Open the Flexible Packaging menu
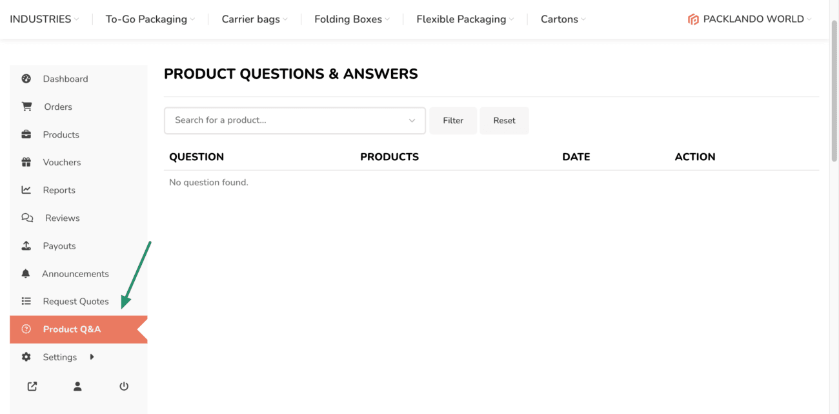Viewport: 839px width, 414px height. (x=465, y=19)
